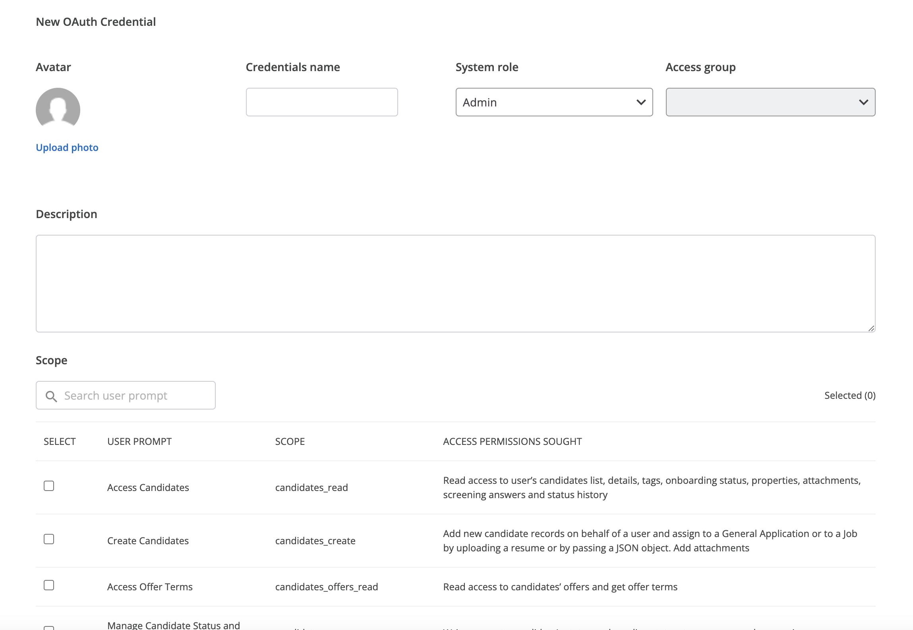Select the candidates_read scope label
Screen dimensions: 913x630
point(311,487)
